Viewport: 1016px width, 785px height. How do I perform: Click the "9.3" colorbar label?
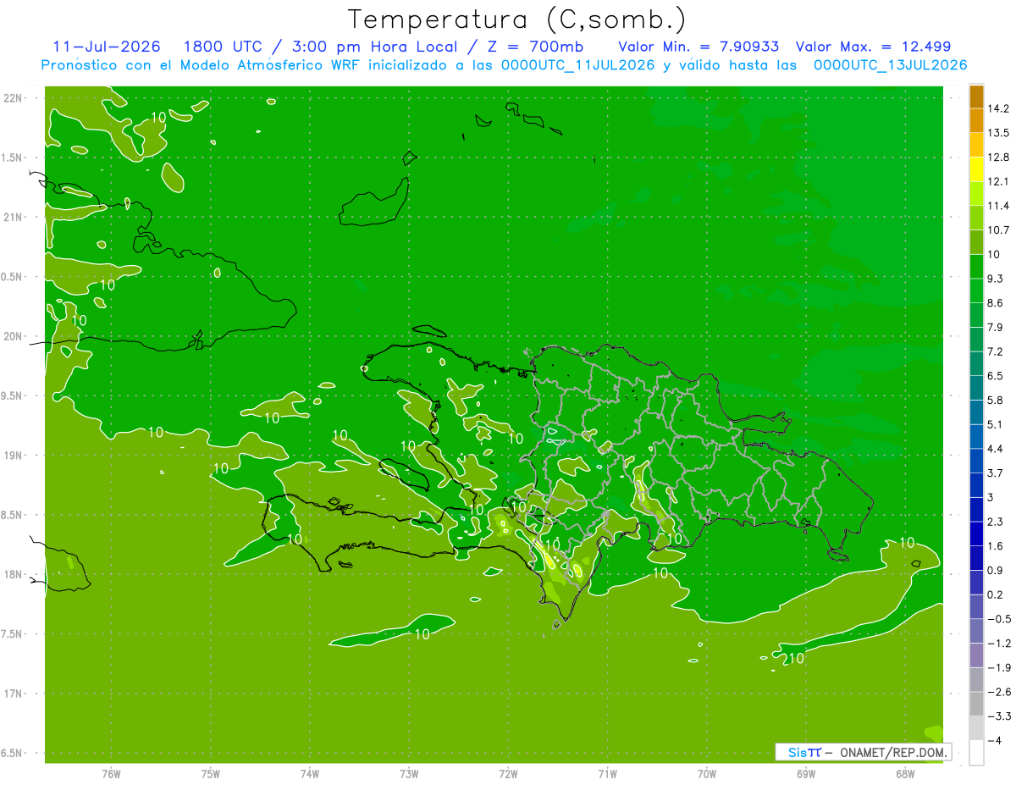[x=997, y=279]
